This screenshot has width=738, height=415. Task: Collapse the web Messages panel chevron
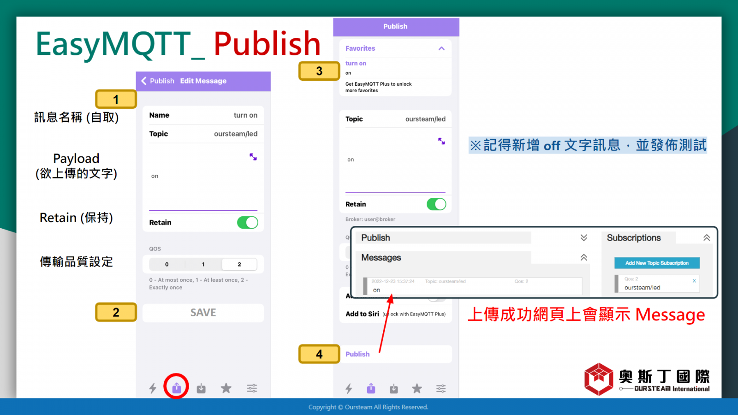[583, 257]
